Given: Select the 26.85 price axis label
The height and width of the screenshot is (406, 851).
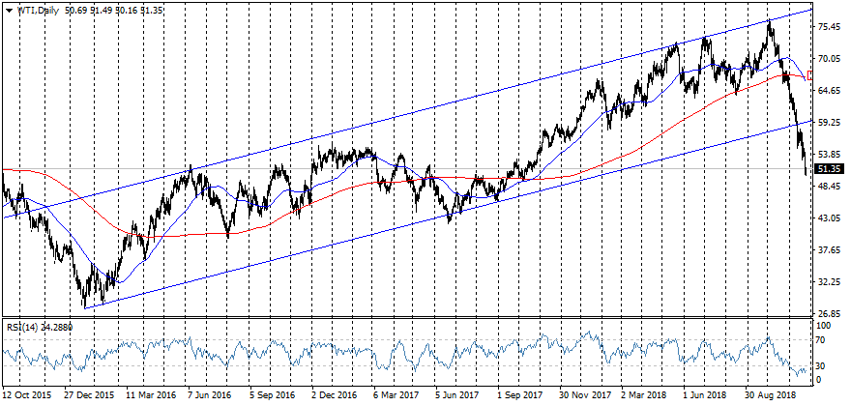Looking at the screenshot, I should point(830,314).
